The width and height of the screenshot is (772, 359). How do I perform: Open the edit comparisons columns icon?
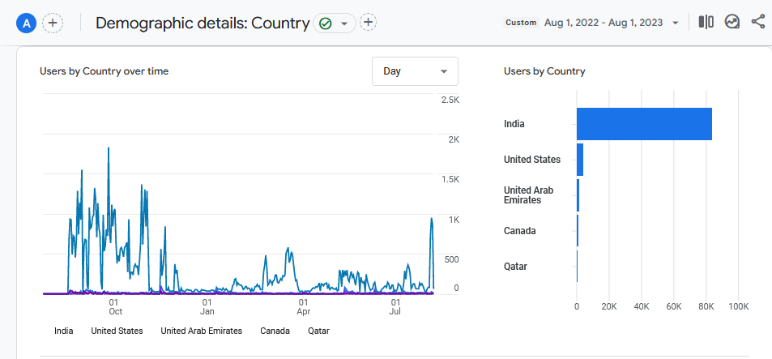[706, 23]
